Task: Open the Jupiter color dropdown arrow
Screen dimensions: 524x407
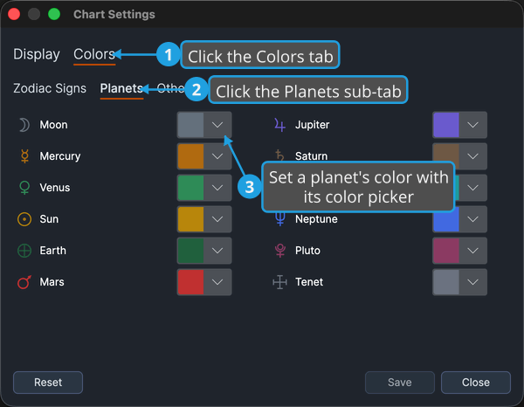Action: pyautogui.click(x=472, y=125)
